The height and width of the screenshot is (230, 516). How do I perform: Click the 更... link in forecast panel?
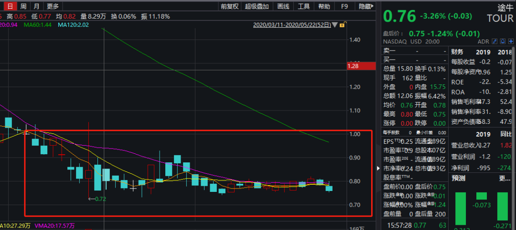(505, 179)
